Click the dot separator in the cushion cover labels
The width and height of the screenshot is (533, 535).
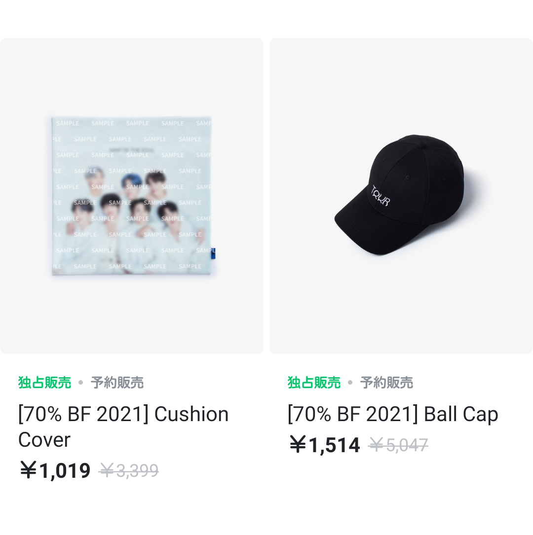(x=81, y=383)
